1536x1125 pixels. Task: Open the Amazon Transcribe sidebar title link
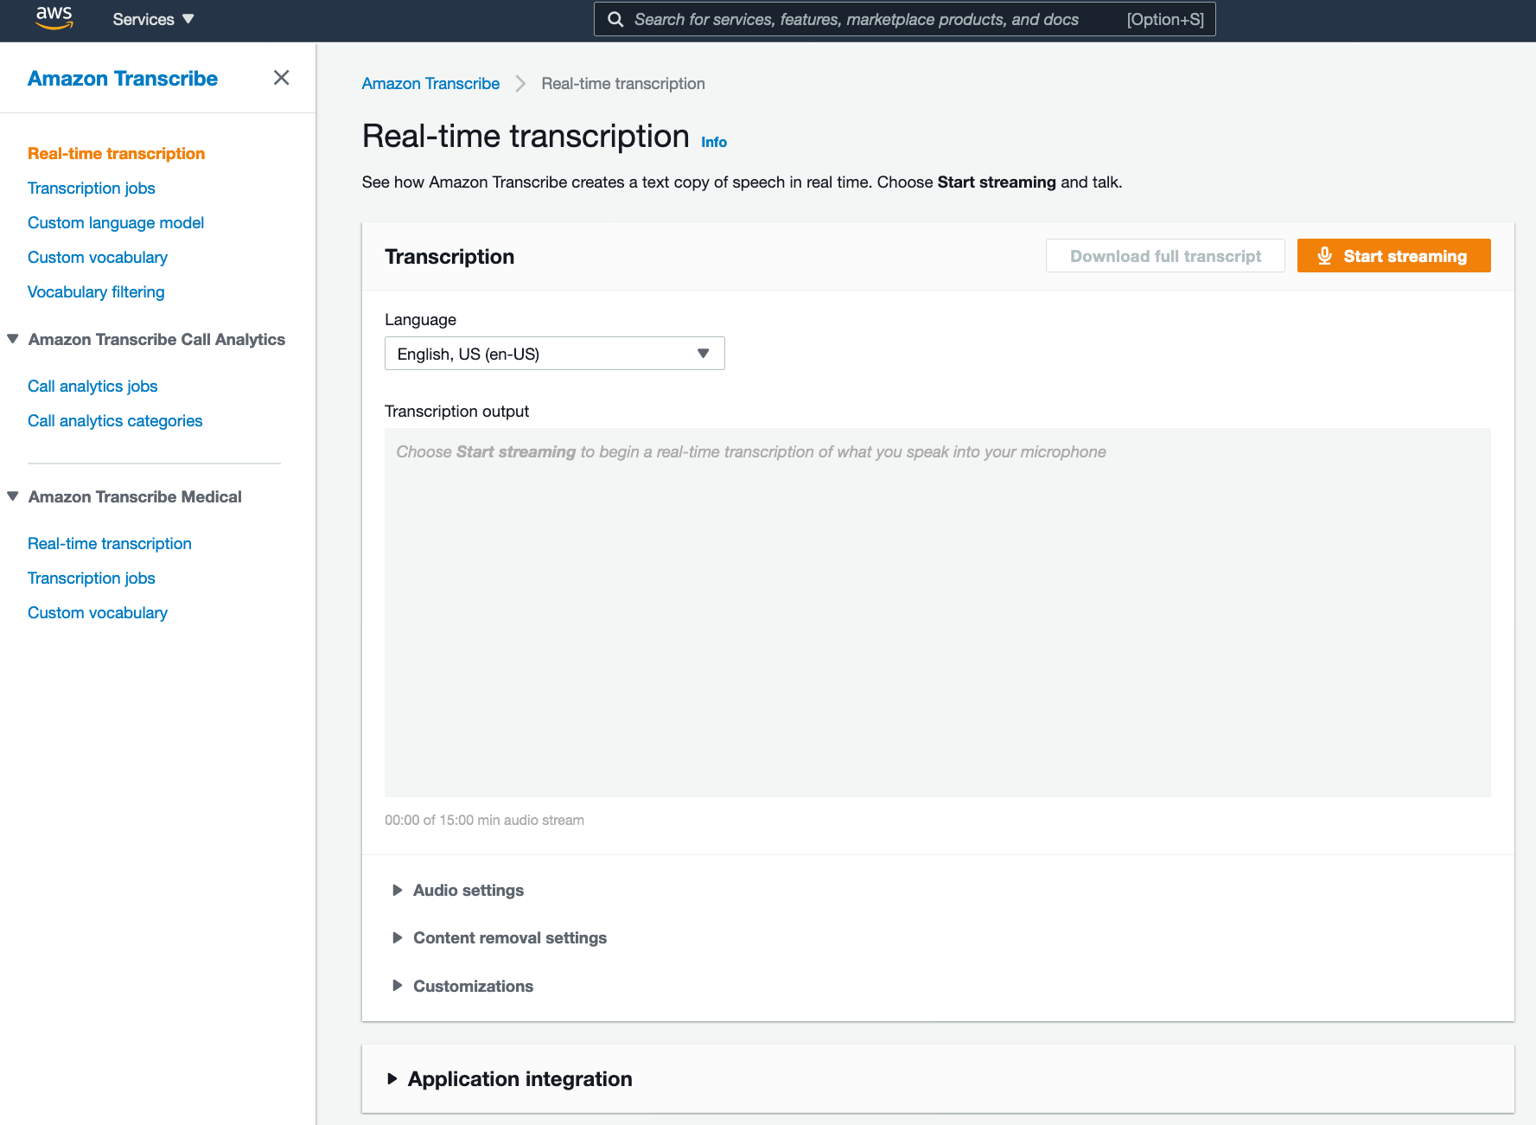pyautogui.click(x=123, y=79)
